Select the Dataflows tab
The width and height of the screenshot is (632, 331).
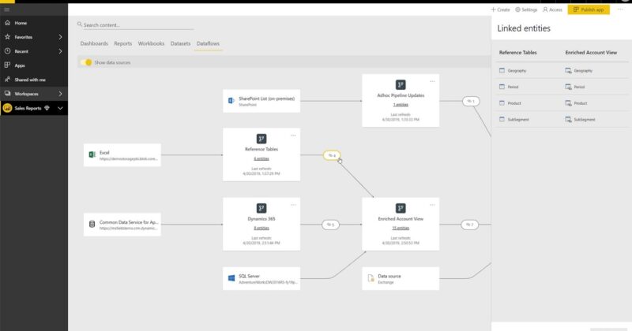pos(208,43)
